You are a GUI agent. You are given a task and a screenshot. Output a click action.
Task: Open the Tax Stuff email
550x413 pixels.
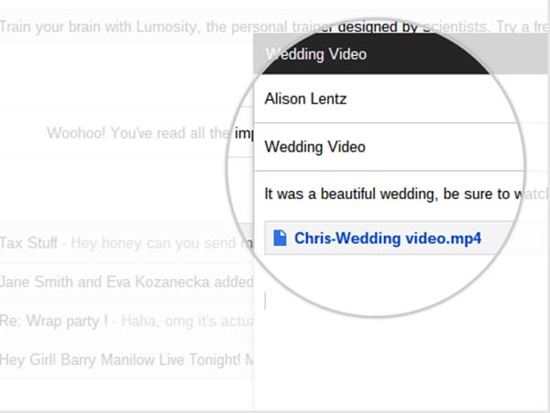pos(29,243)
